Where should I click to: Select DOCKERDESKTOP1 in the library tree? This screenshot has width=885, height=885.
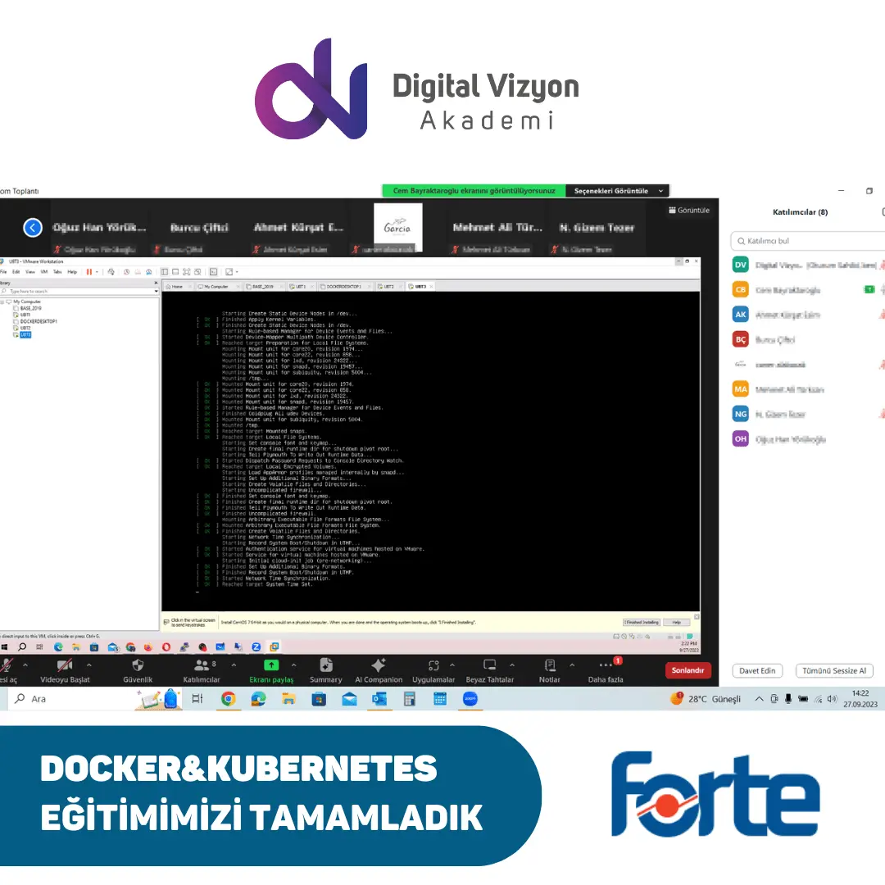click(39, 321)
